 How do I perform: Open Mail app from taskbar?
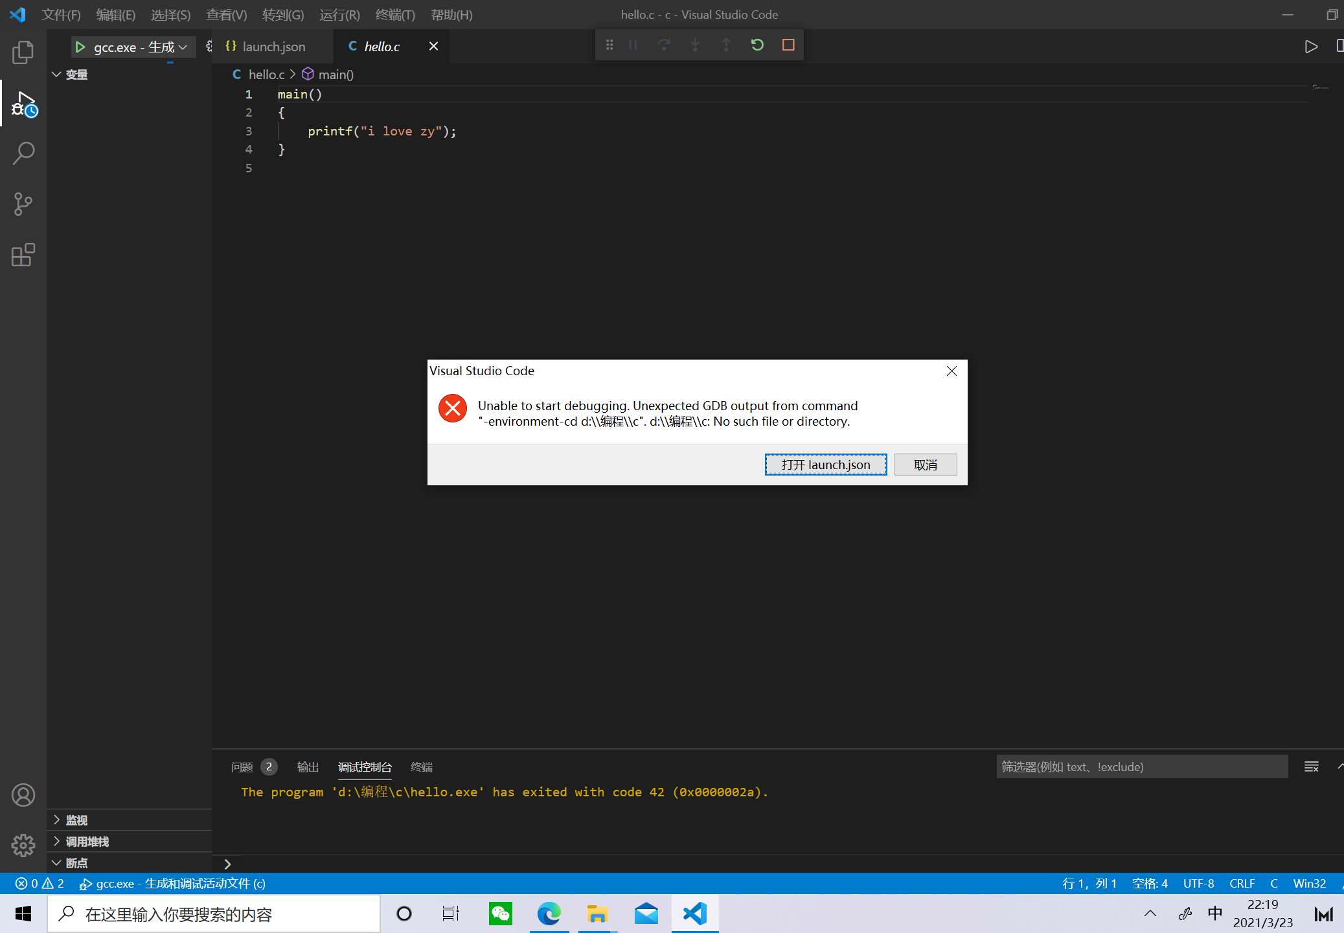click(x=646, y=914)
